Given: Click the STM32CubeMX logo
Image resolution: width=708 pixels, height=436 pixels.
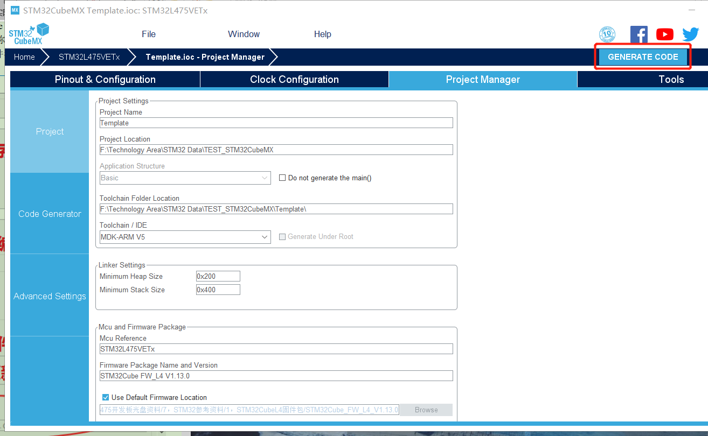Looking at the screenshot, I should (29, 34).
